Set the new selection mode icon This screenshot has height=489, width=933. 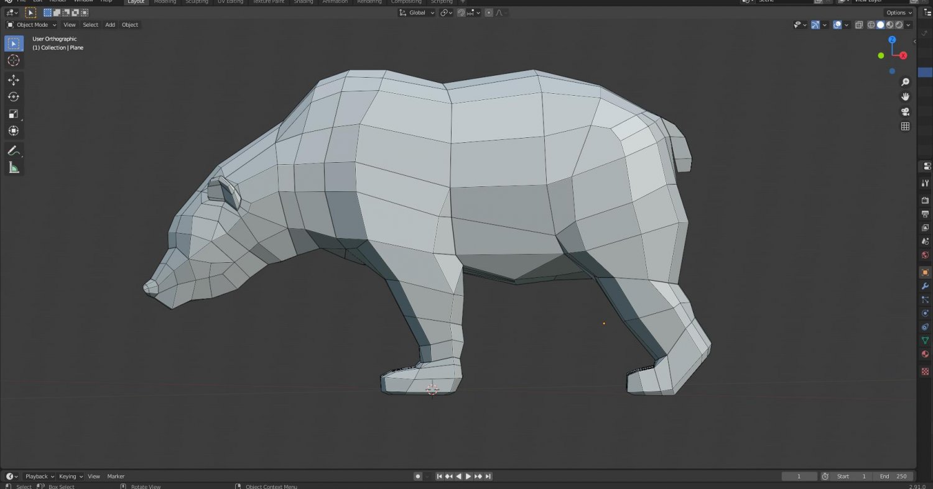click(x=47, y=12)
